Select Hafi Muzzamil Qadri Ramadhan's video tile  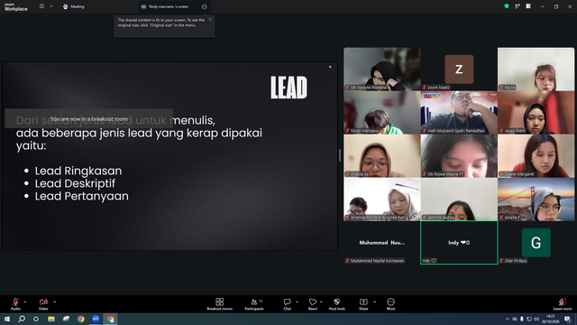(459, 112)
